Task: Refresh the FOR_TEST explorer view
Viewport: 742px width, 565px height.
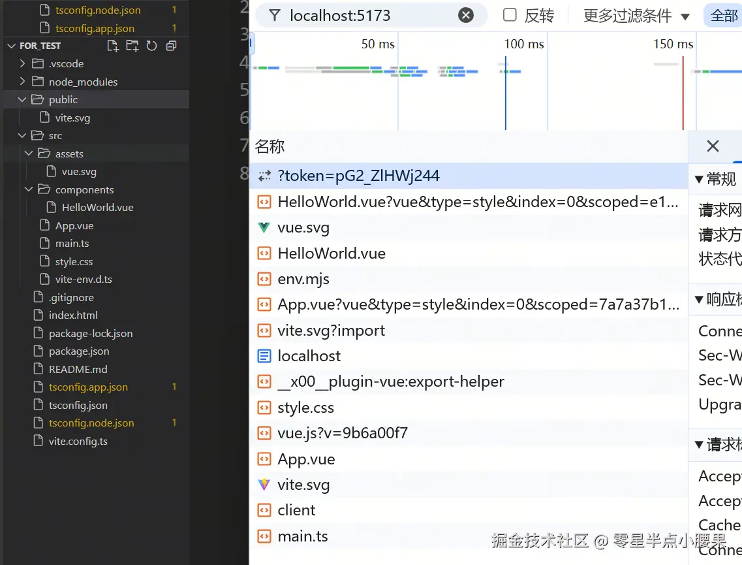Action: (x=151, y=46)
